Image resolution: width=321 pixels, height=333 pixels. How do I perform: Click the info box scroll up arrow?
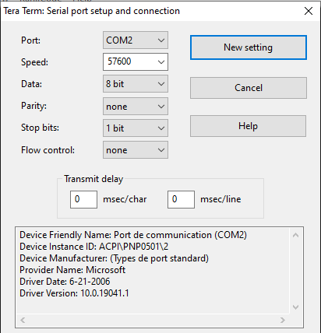[x=295, y=235]
